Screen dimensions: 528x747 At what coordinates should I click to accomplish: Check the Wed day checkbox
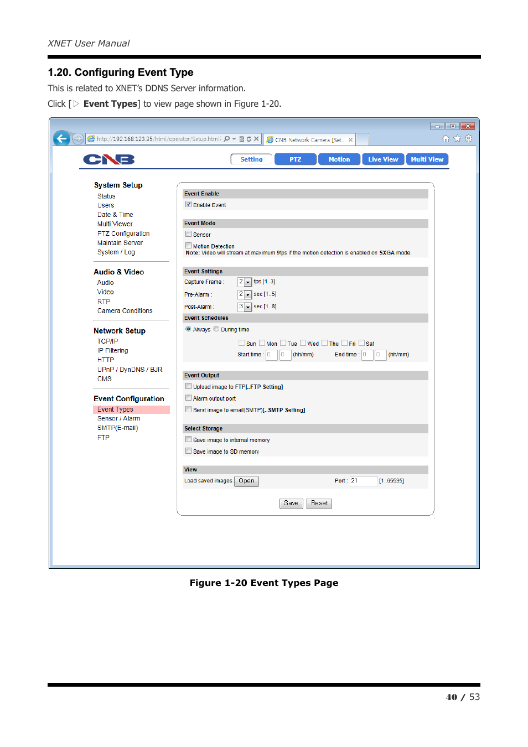click(x=303, y=343)
